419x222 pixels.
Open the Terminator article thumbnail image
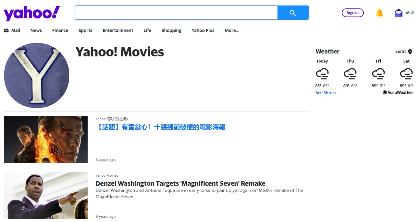click(x=46, y=139)
